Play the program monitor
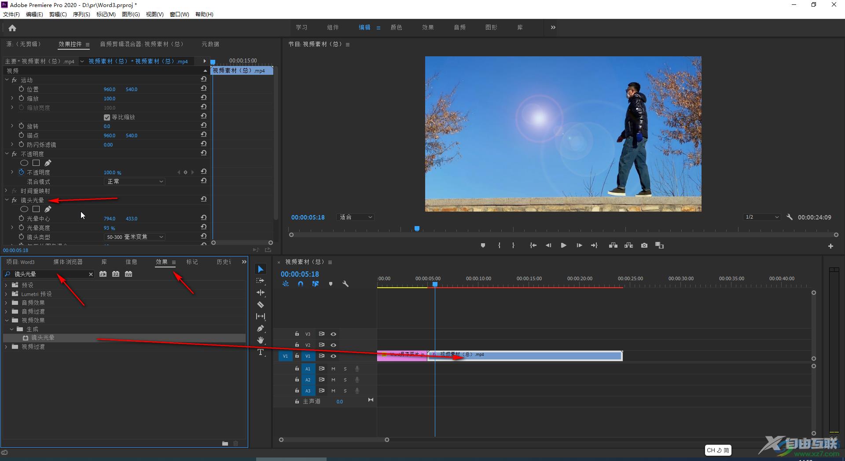845x461 pixels. click(x=563, y=245)
